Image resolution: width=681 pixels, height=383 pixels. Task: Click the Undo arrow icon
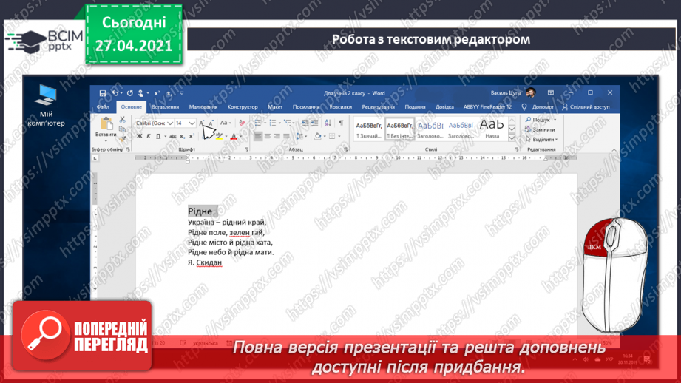click(x=115, y=93)
